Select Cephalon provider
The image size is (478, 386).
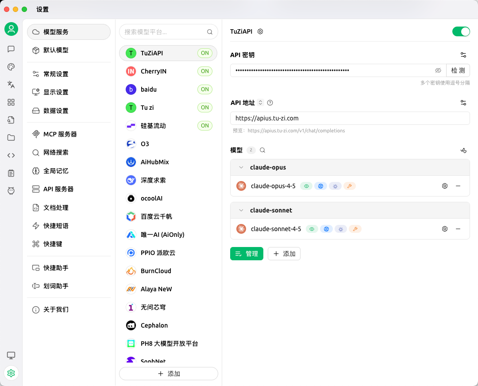pyautogui.click(x=168, y=325)
